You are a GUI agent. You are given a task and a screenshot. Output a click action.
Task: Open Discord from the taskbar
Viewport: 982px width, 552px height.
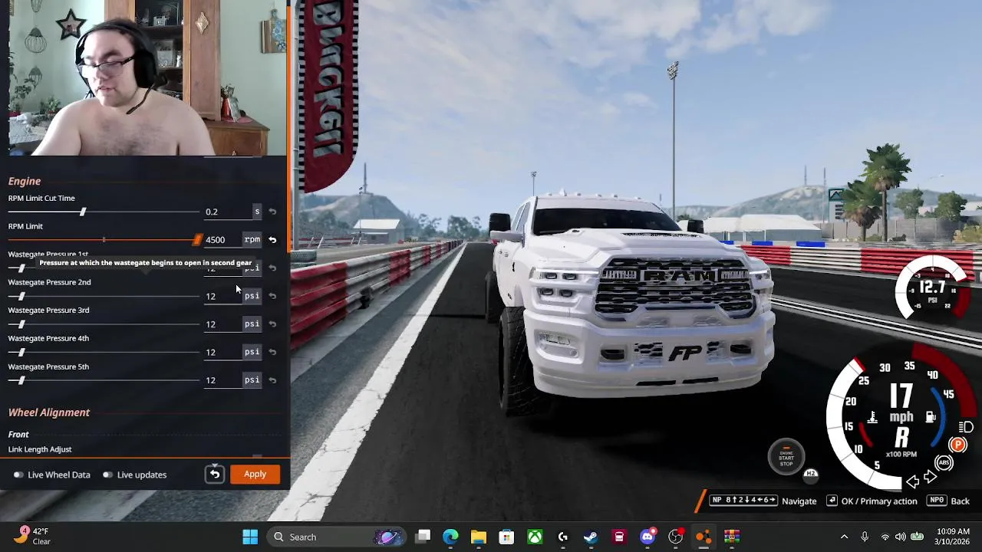click(648, 536)
